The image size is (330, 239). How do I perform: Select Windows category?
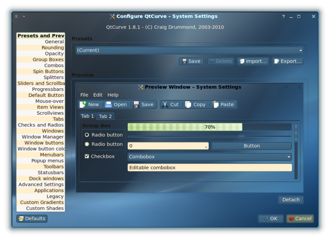[40, 131]
